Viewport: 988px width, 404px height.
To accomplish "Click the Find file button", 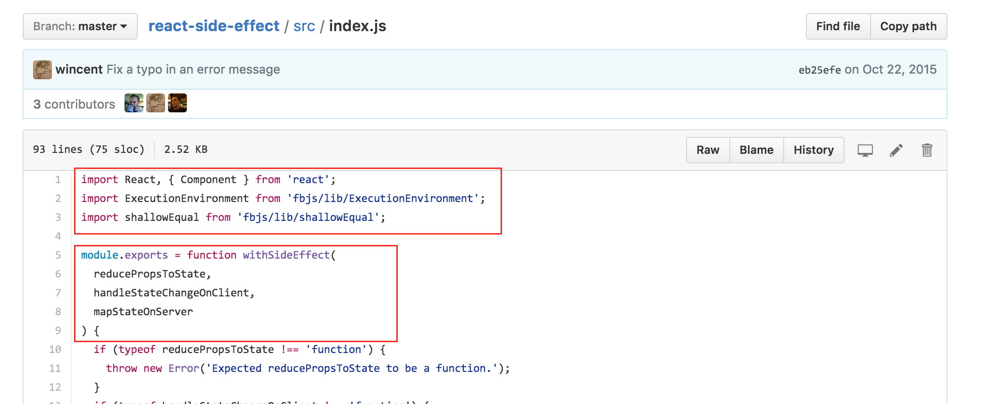I will tap(838, 26).
